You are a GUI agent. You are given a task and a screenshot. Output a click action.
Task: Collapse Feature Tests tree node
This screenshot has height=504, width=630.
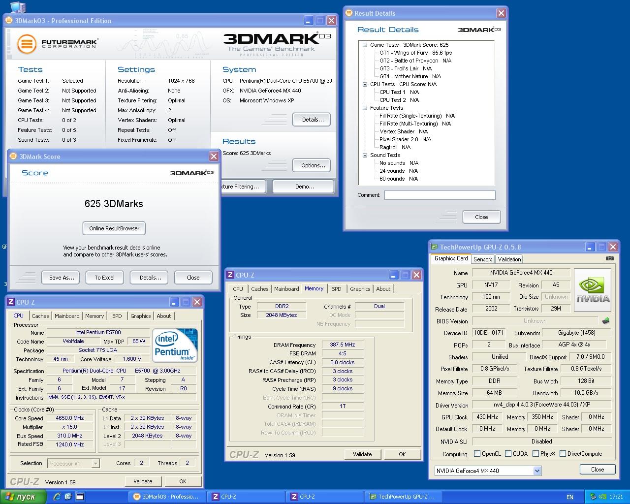tap(365, 108)
